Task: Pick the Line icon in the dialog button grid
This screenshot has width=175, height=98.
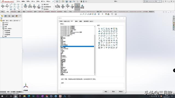Action: pyautogui.click(x=101, y=31)
